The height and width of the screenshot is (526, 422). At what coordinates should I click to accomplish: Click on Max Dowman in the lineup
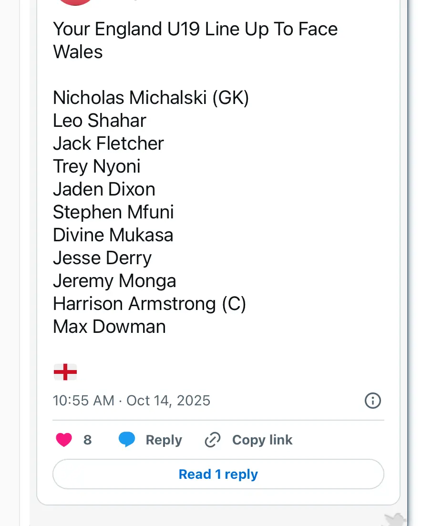coord(109,327)
